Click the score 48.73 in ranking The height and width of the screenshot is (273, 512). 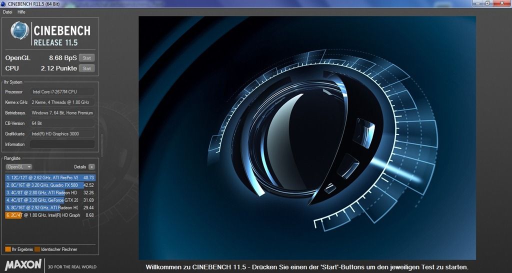point(88,177)
